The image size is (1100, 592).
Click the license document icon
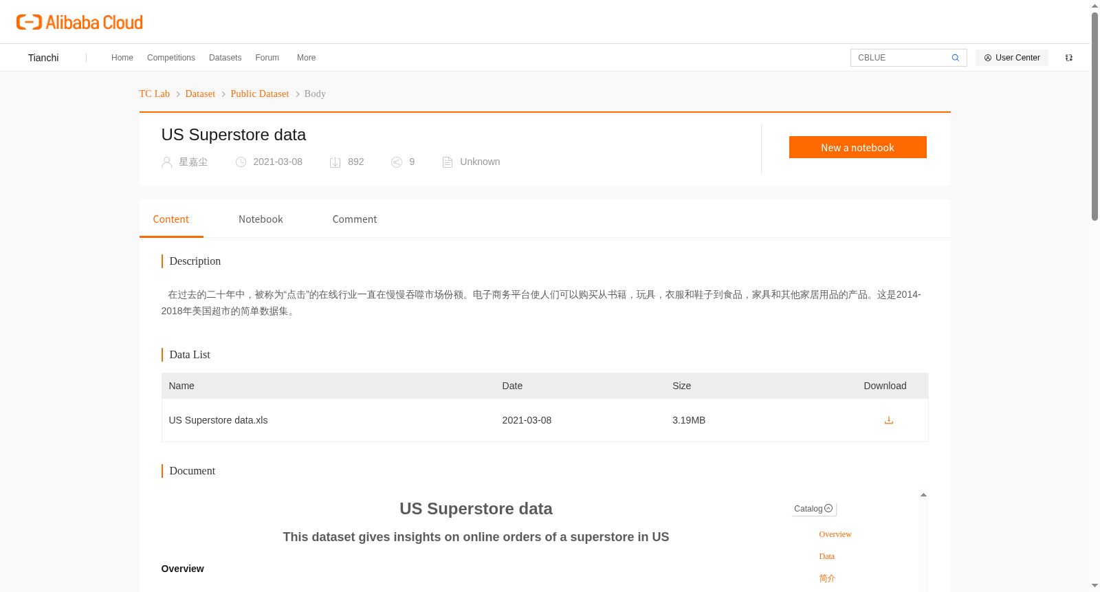point(448,162)
